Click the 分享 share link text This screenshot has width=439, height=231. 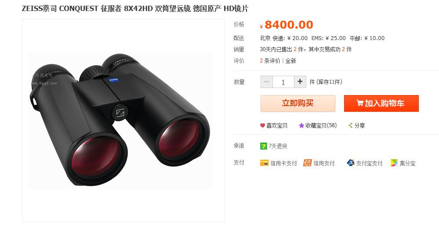[359, 125]
